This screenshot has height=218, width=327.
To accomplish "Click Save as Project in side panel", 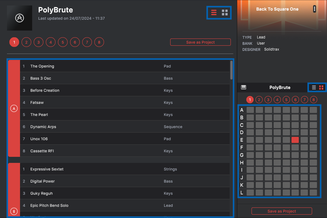I will (x=282, y=211).
